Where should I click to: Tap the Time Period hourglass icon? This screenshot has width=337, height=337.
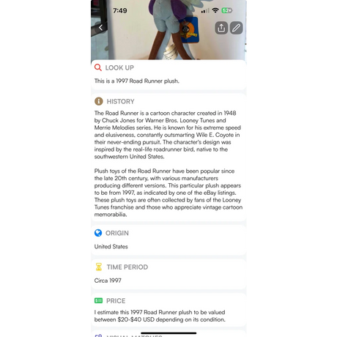tap(99, 267)
